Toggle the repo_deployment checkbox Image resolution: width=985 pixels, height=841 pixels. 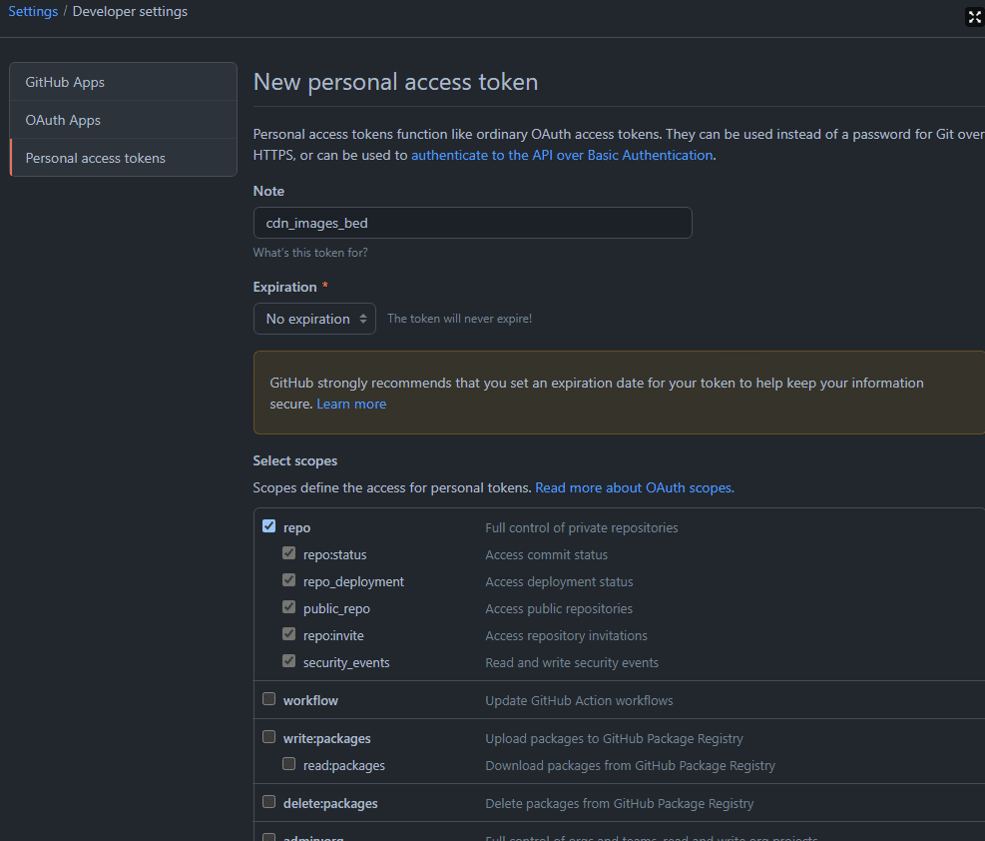point(289,580)
